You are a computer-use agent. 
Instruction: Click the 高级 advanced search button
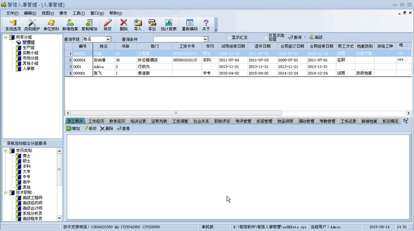point(316,37)
